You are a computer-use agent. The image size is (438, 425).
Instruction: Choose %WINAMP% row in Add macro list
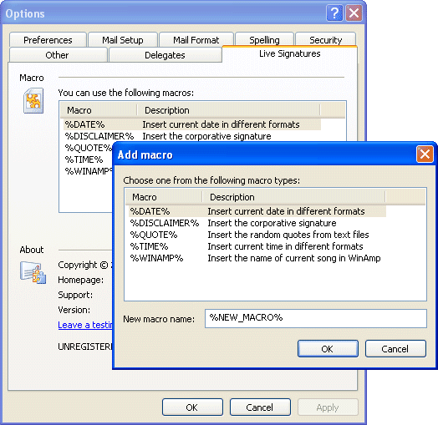(257, 258)
